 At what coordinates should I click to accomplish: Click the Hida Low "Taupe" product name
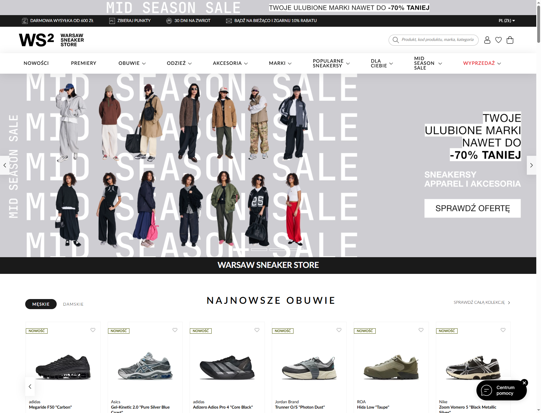[x=373, y=407]
